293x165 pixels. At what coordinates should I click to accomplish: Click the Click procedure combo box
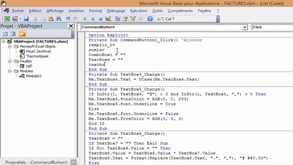[x=272, y=27]
